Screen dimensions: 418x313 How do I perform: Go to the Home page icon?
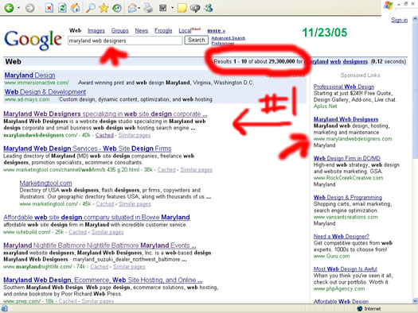[x=76, y=8]
